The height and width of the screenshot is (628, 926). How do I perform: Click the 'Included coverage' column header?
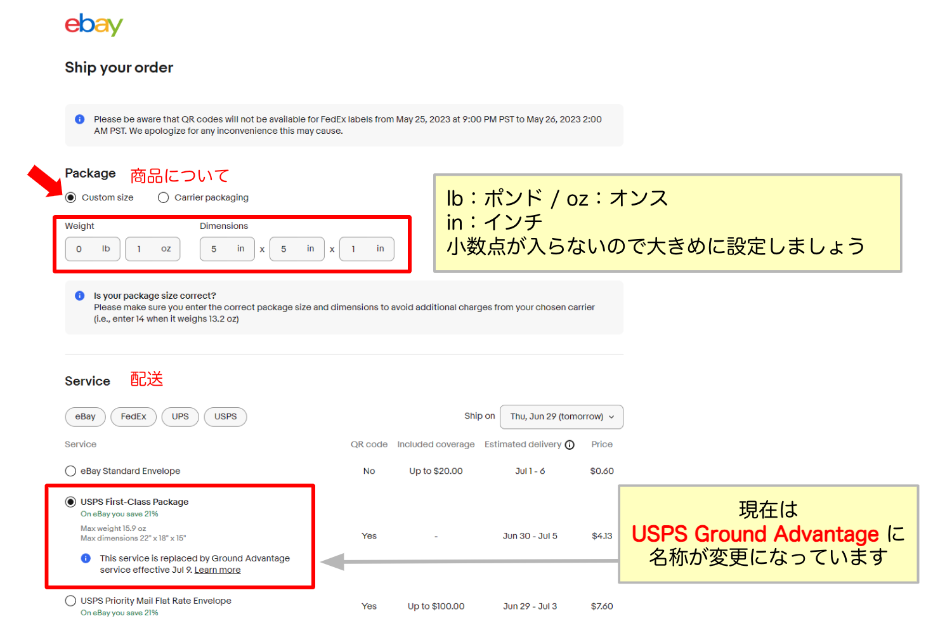tap(436, 445)
